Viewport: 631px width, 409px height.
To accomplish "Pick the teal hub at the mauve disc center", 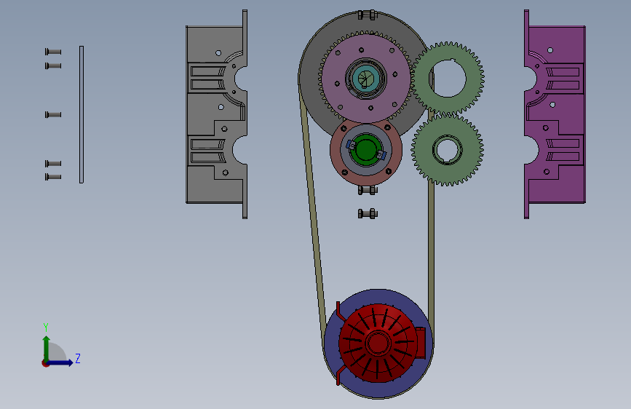I will (365, 78).
